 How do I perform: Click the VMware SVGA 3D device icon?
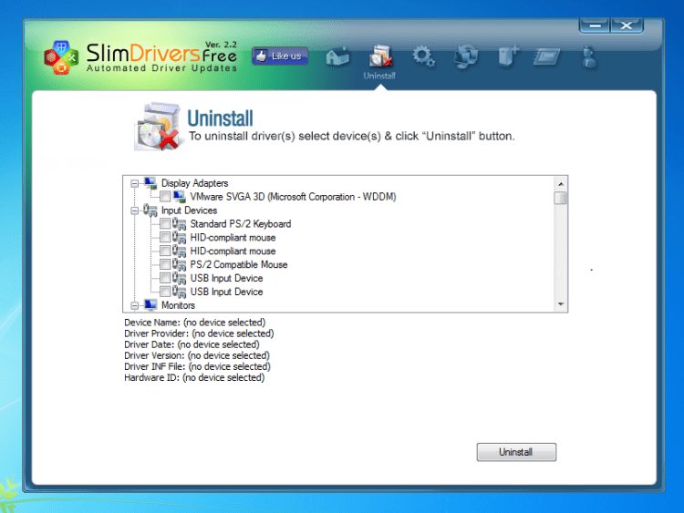click(180, 197)
